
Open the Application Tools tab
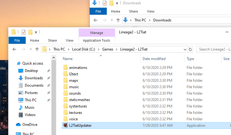(x=96, y=40)
